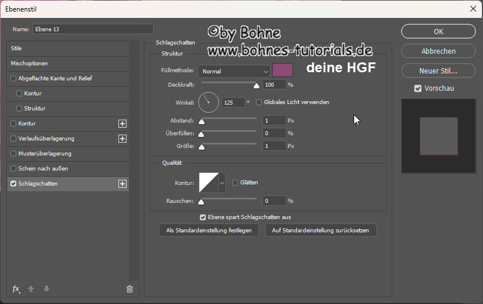
Task: Click the Winkel angle dial
Action: pos(209,102)
